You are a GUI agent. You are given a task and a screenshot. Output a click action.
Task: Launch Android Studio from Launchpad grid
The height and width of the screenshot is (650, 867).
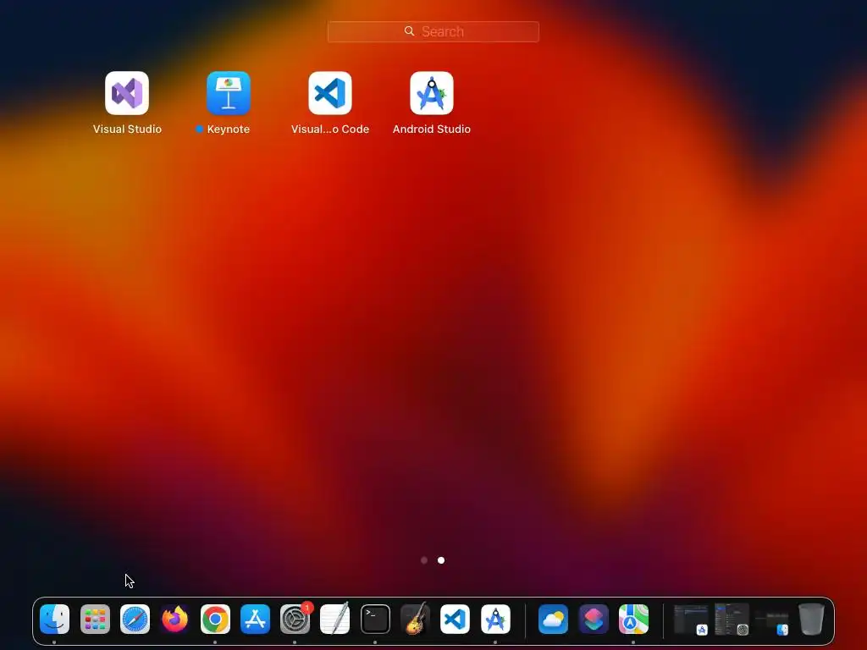coord(432,93)
